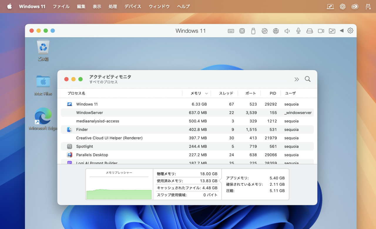Click the search magnifier in Activity Monitor
The image size is (376, 229).
[308, 79]
